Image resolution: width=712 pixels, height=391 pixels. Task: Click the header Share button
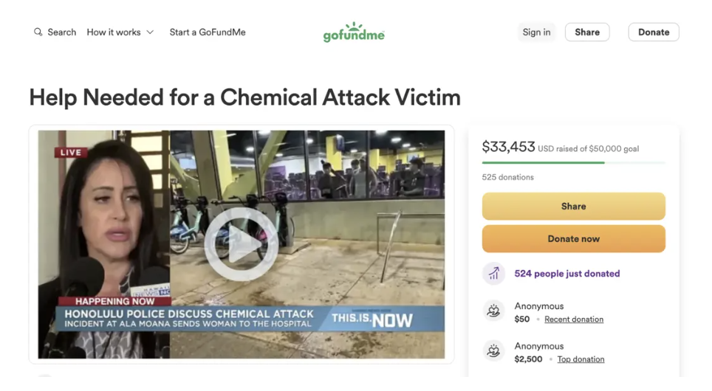point(587,32)
